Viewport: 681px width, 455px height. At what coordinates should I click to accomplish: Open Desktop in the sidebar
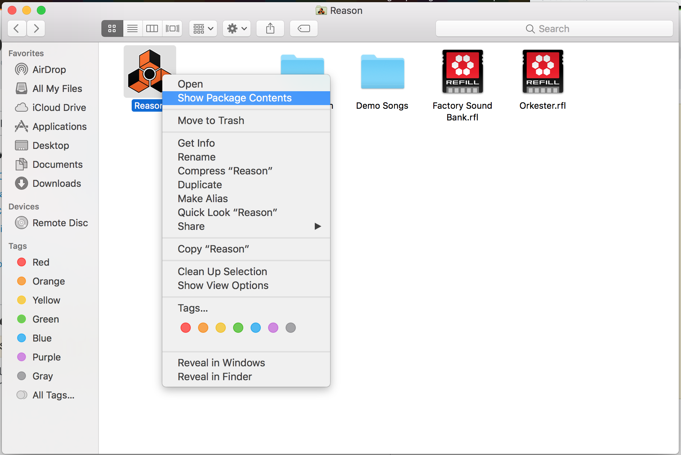[42, 145]
